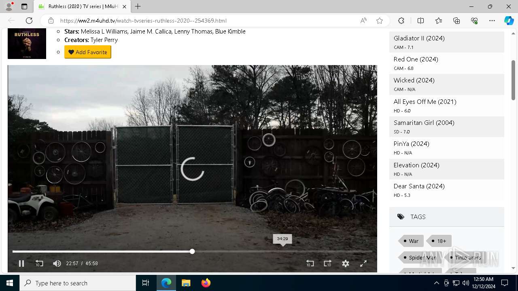The width and height of the screenshot is (518, 291).
Task: Add Favorite button
Action: [88, 52]
